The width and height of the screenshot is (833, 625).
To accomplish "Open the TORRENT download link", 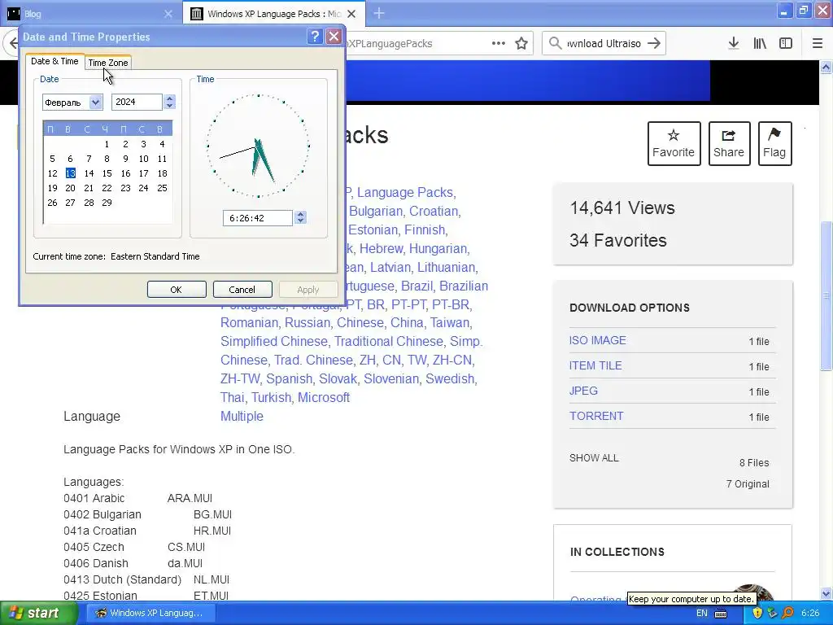I will pyautogui.click(x=596, y=416).
